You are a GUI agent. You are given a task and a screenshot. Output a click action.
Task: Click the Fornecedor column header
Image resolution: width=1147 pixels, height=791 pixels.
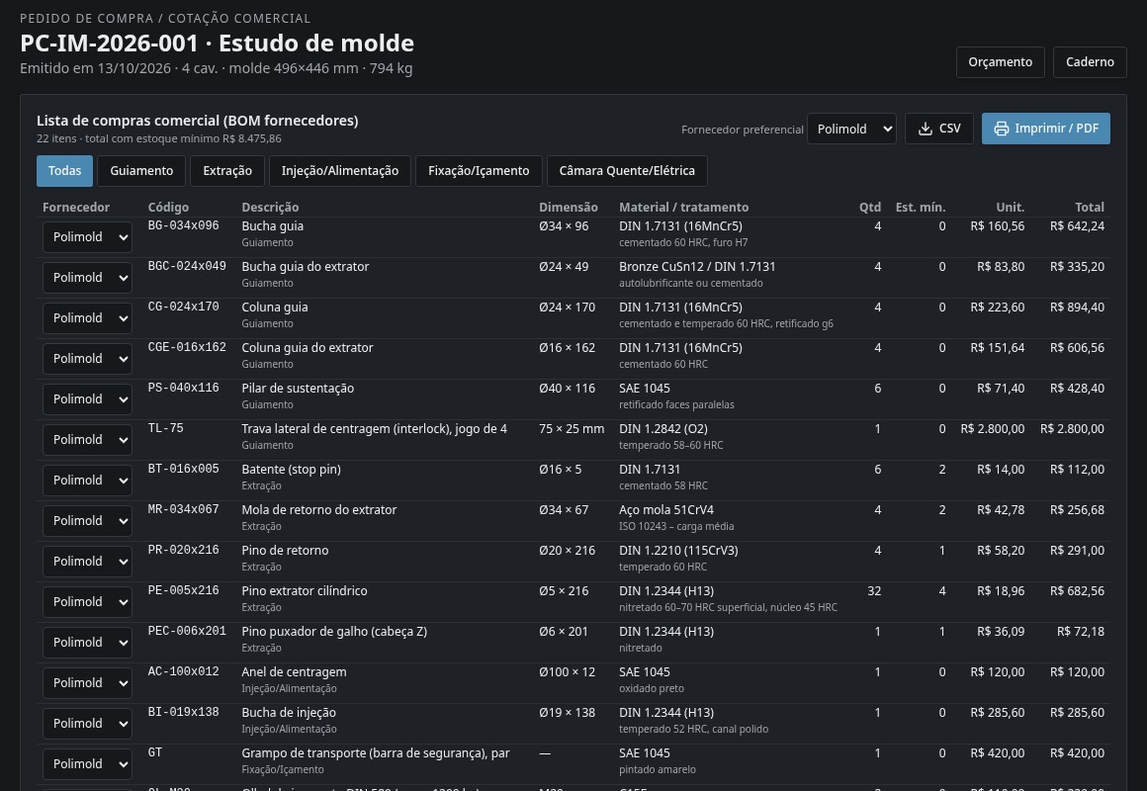(x=76, y=207)
